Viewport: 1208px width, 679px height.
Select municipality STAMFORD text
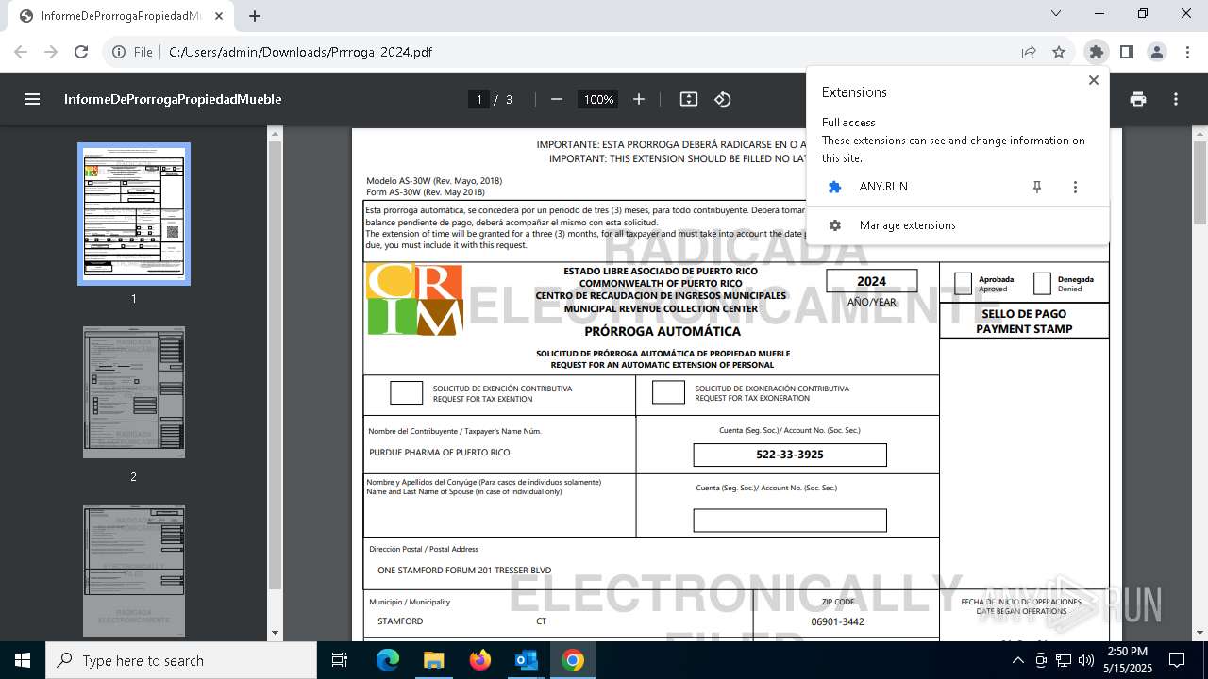pos(400,621)
